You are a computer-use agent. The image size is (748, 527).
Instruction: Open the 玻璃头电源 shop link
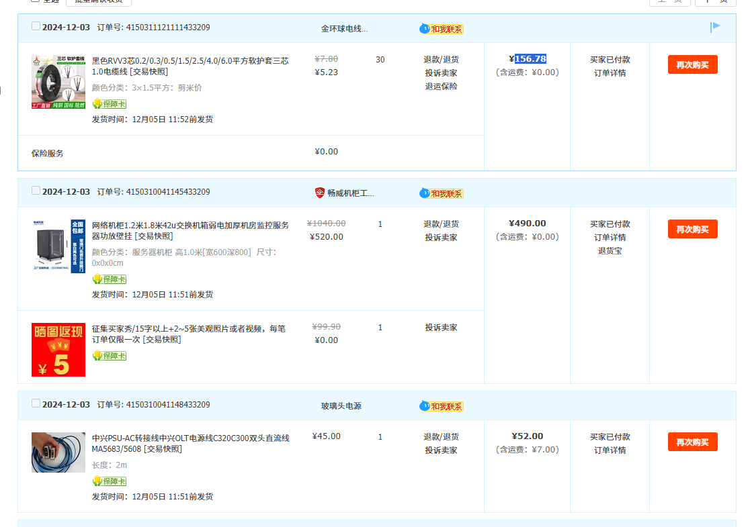(x=341, y=406)
